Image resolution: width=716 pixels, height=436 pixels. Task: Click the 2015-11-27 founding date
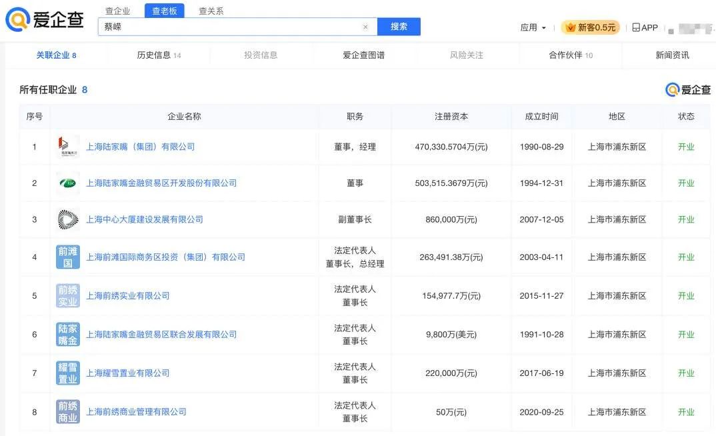(x=541, y=296)
